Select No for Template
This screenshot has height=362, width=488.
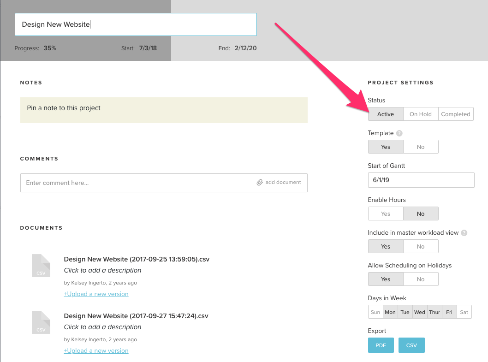[x=421, y=147]
